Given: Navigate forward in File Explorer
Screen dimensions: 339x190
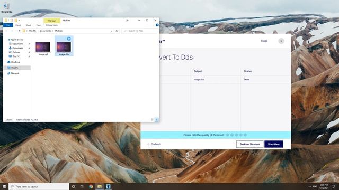Looking at the screenshot, I should pos(12,31).
